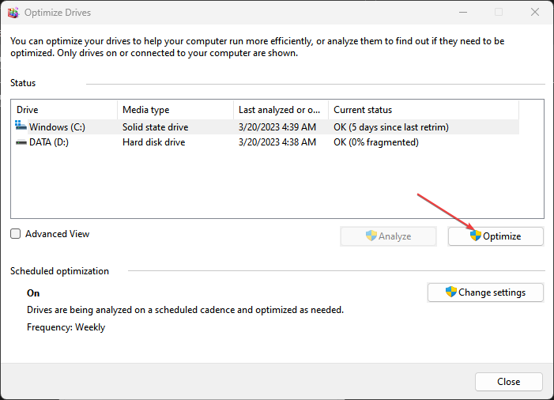Click the Close button
The width and height of the screenshot is (554, 400).
[508, 382]
